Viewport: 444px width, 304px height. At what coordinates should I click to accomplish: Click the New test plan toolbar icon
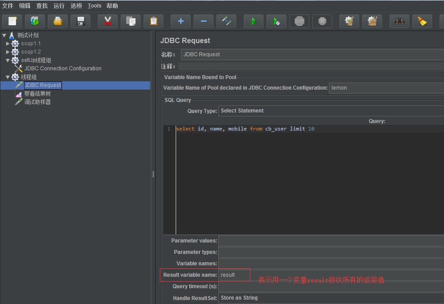click(12, 21)
